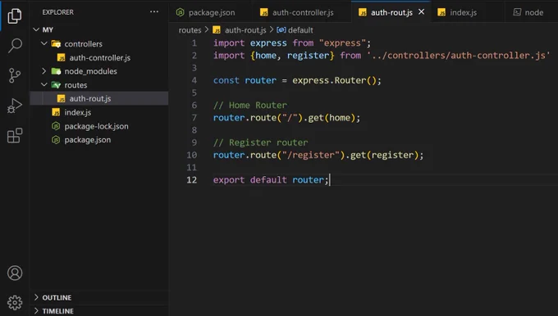
Task: Click the controllers import path string
Action: tap(459, 56)
